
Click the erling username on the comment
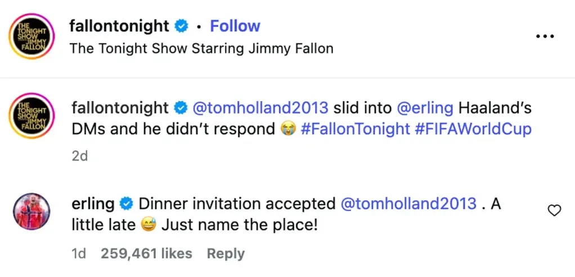[93, 204]
